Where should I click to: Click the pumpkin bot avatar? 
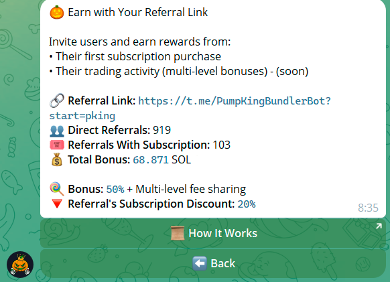[x=20, y=265]
